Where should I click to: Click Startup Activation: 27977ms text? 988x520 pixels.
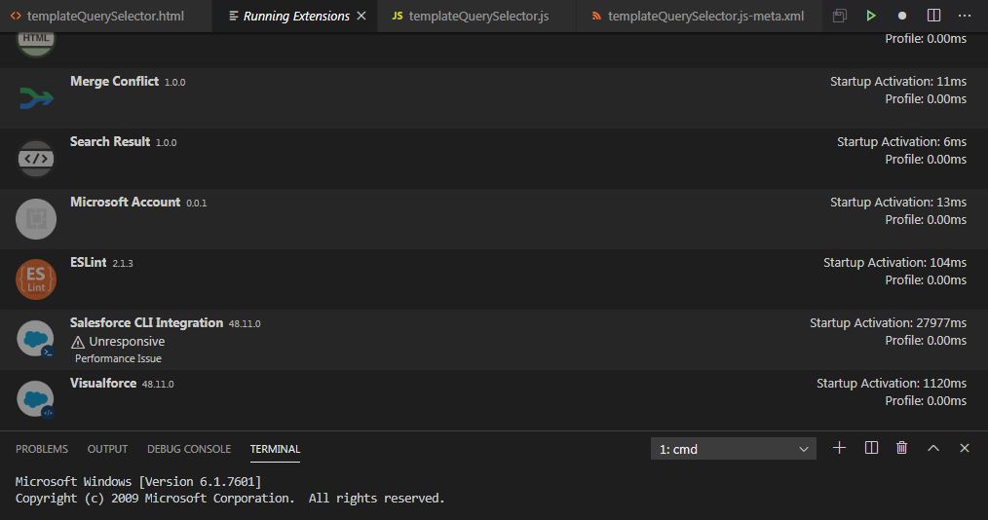[x=888, y=323]
